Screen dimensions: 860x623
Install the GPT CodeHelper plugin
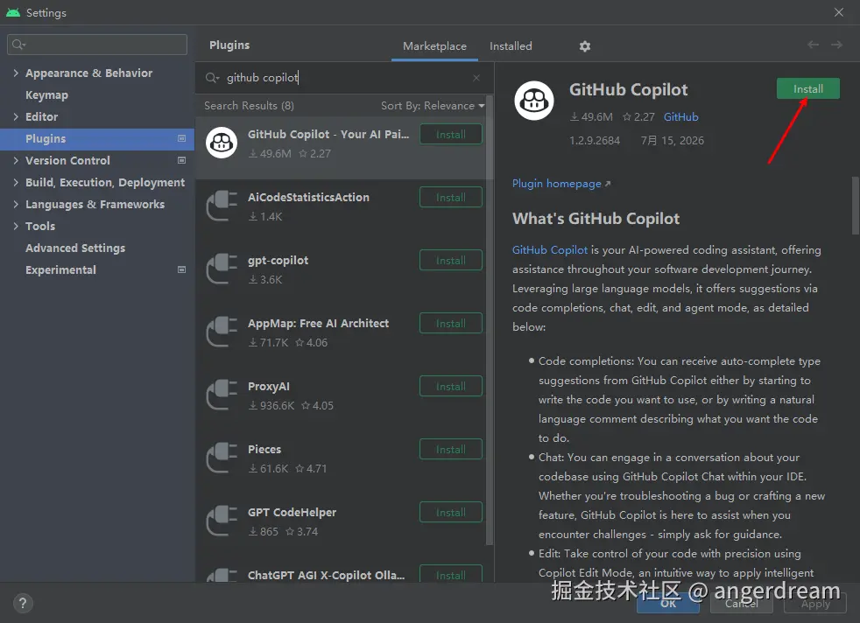[x=451, y=513]
